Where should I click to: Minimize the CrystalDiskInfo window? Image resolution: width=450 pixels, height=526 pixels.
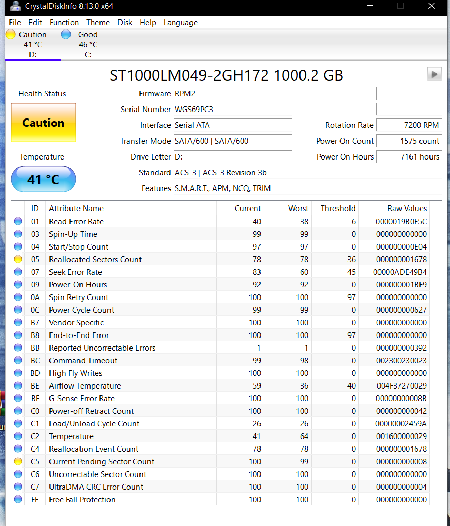(x=370, y=6)
